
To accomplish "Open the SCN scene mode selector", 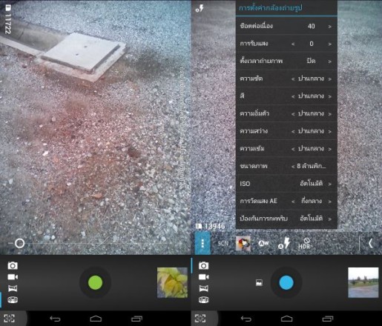I will (223, 244).
